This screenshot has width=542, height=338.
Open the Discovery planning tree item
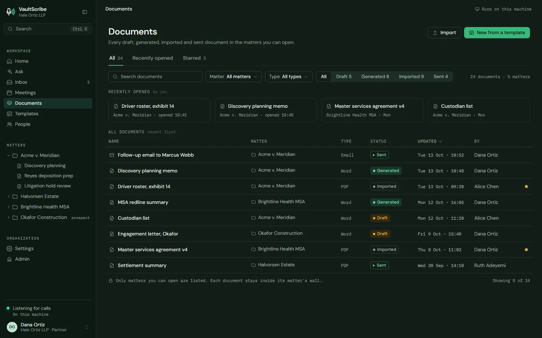tap(45, 166)
